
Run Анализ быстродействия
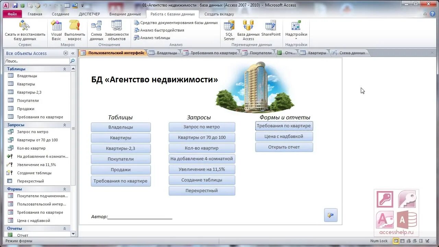pos(159,30)
